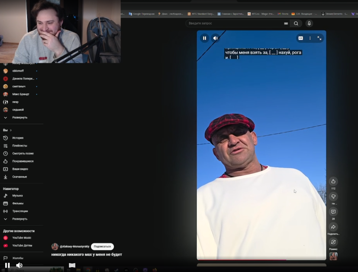Open the Google Переводчик bookmark

[x=142, y=14]
